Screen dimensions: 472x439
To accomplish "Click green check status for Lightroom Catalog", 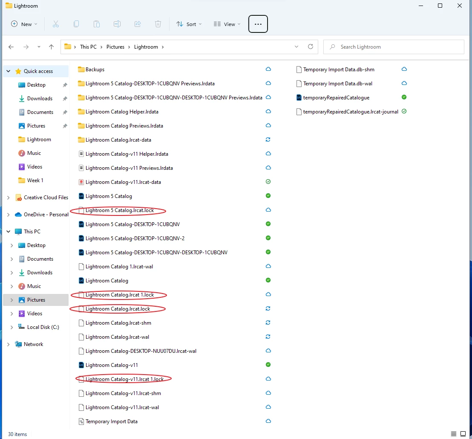I will coord(268,280).
